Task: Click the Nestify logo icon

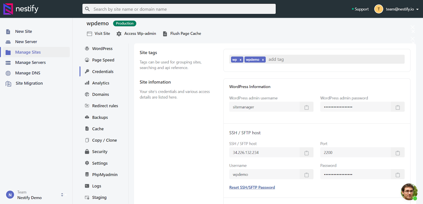Action: click(8, 9)
